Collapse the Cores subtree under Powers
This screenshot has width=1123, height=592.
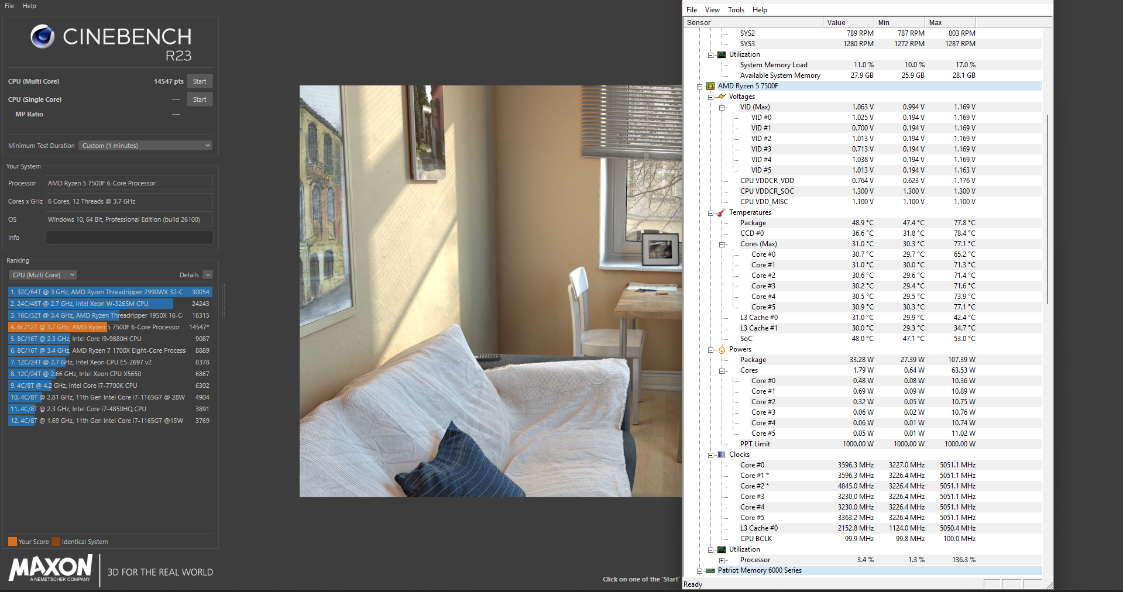722,370
